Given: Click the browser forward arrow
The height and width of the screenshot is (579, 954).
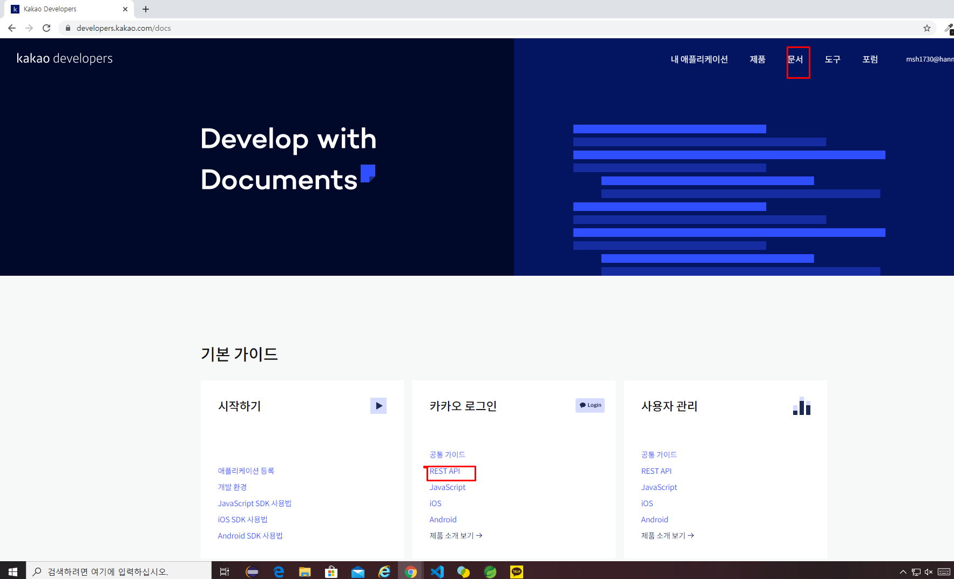Looking at the screenshot, I should coord(29,28).
